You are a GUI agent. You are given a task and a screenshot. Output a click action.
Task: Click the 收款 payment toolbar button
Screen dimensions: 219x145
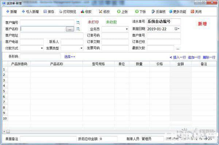coord(86,12)
